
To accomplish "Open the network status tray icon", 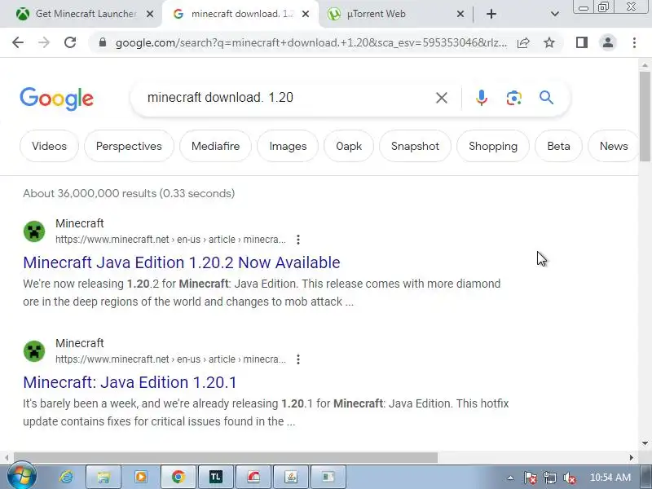I will (550, 478).
